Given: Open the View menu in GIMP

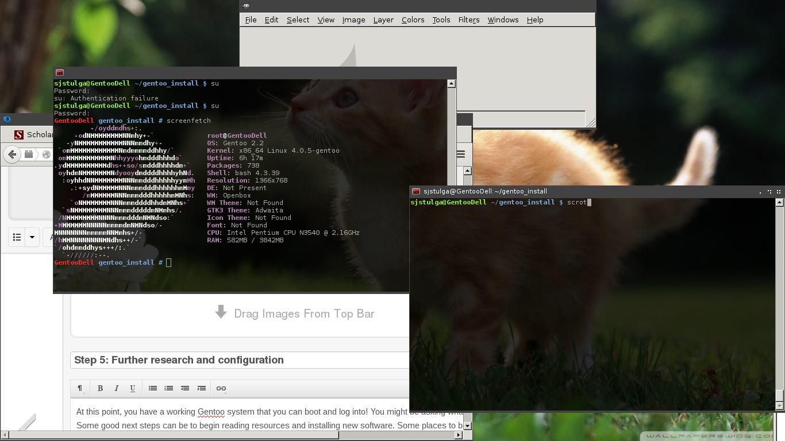Looking at the screenshot, I should pyautogui.click(x=326, y=20).
